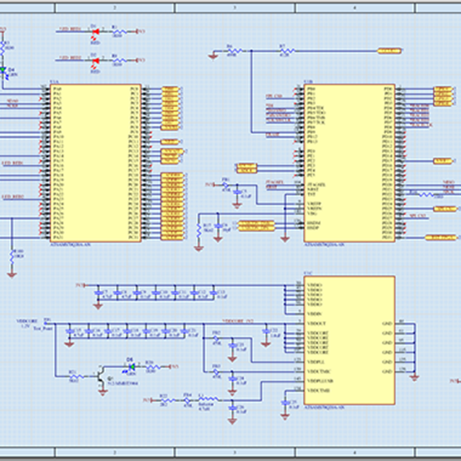Click the green LED D5 near transistor
The image size is (461, 461).
click(132, 366)
